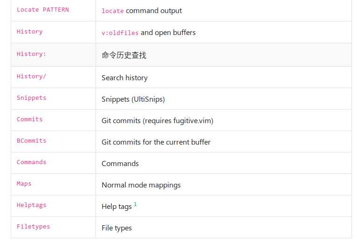Image resolution: width=357 pixels, height=243 pixels.
Task: Click the Commits command name
Action: 30,119
